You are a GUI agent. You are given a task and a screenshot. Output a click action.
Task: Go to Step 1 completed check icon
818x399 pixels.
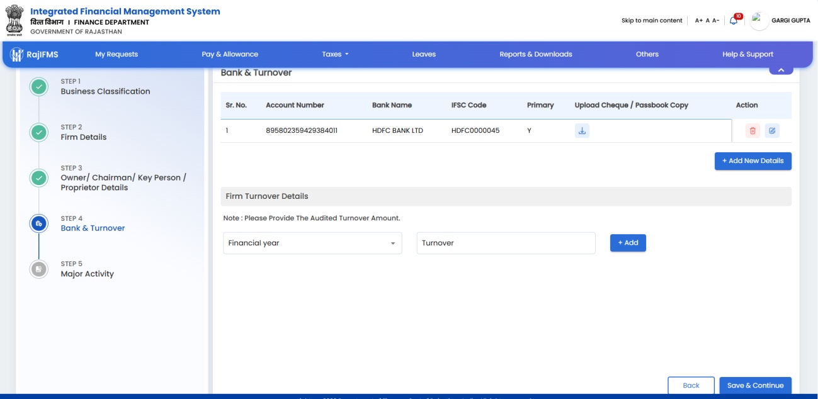tap(39, 87)
